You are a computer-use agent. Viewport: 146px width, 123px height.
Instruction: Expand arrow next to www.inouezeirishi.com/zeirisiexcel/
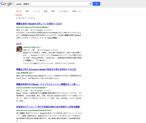pos(47,88)
